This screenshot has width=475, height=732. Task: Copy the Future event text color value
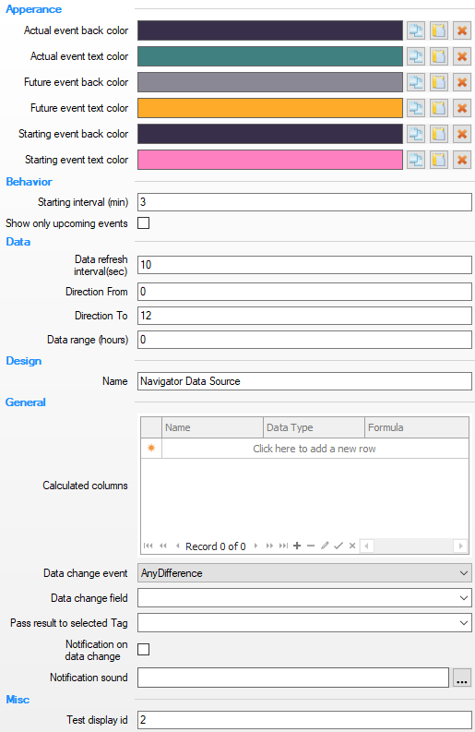click(x=415, y=108)
